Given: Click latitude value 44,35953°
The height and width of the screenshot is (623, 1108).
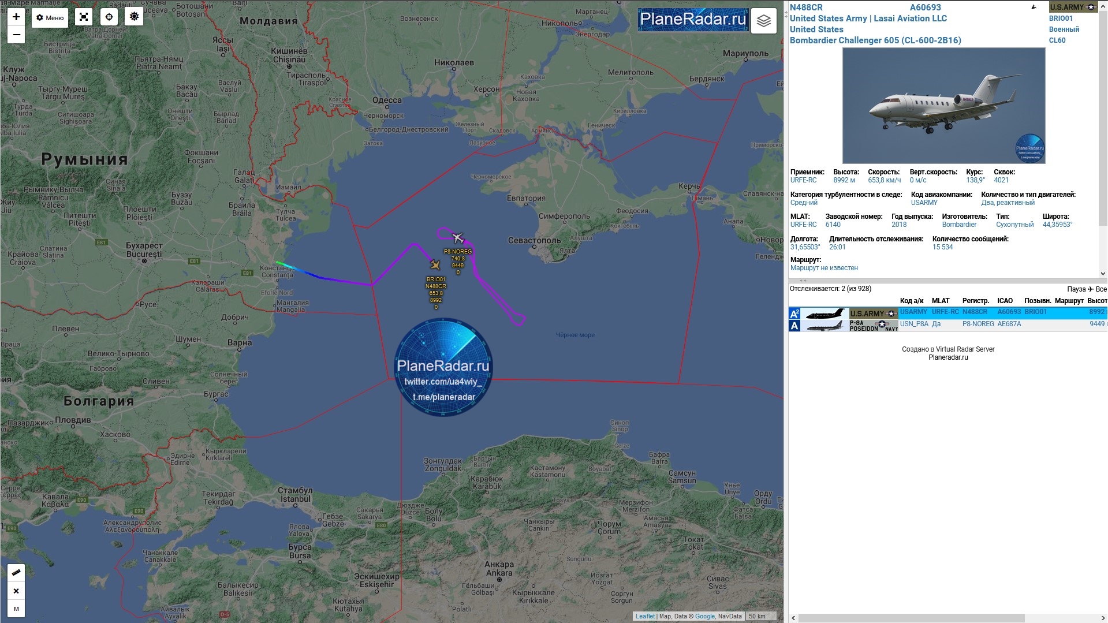Looking at the screenshot, I should tap(1057, 225).
